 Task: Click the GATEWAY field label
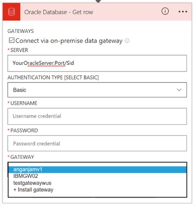coord(22,157)
